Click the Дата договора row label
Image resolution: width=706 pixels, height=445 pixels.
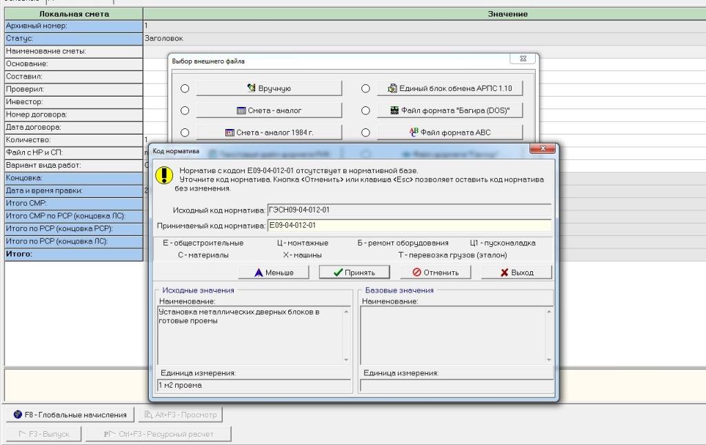(74, 127)
